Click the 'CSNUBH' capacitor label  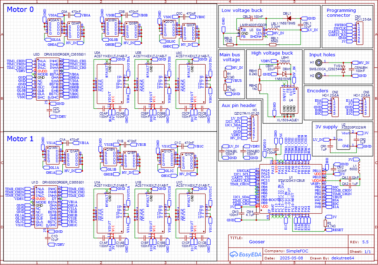[360, 67]
